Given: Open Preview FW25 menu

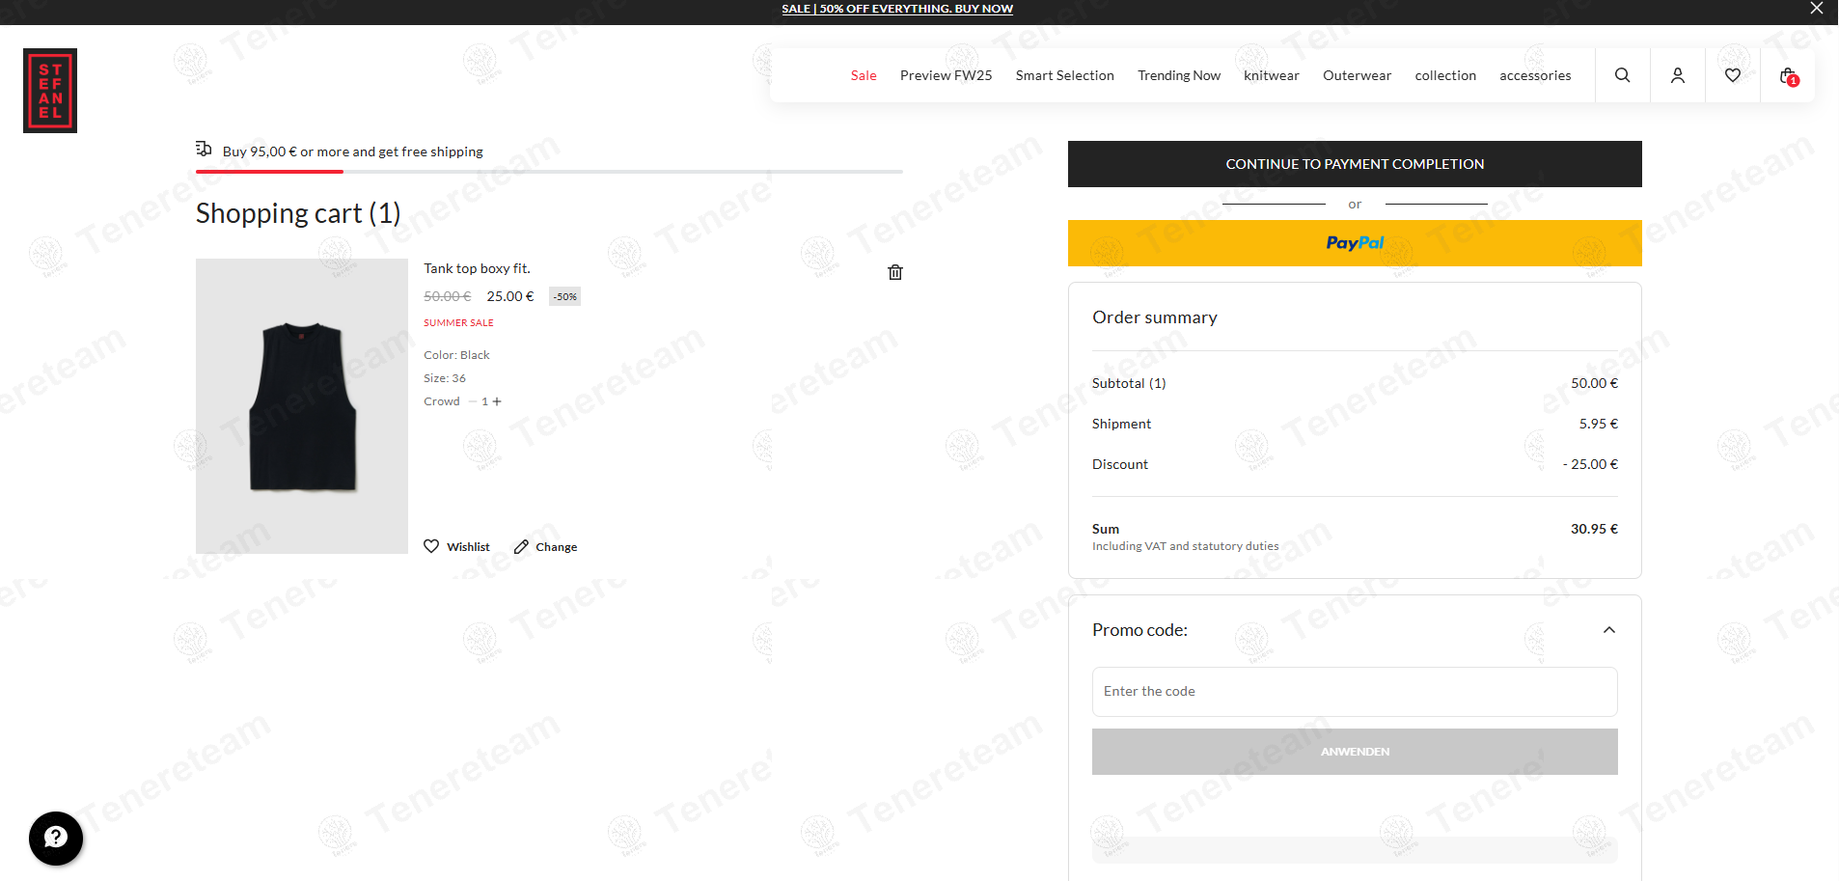Looking at the screenshot, I should [946, 75].
